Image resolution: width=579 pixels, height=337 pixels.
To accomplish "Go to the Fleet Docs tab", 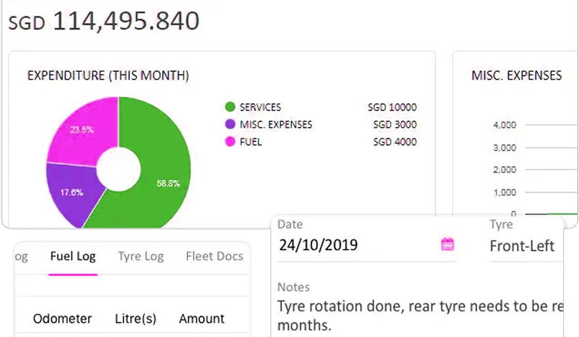I will click(214, 257).
